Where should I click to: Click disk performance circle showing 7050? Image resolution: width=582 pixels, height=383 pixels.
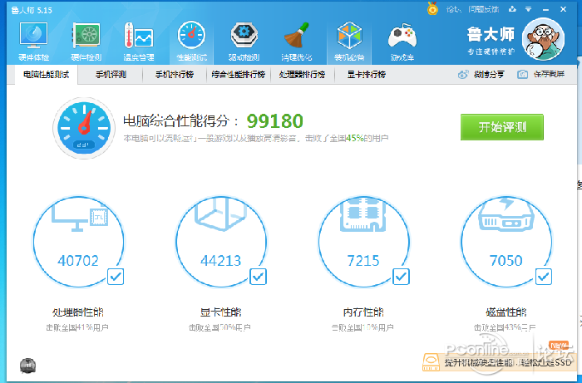point(506,242)
